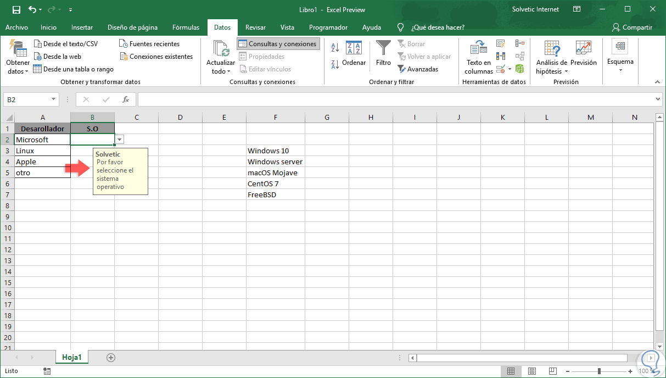The height and width of the screenshot is (378, 666).
Task: Click the zoom slider handle in status bar
Action: click(x=599, y=371)
